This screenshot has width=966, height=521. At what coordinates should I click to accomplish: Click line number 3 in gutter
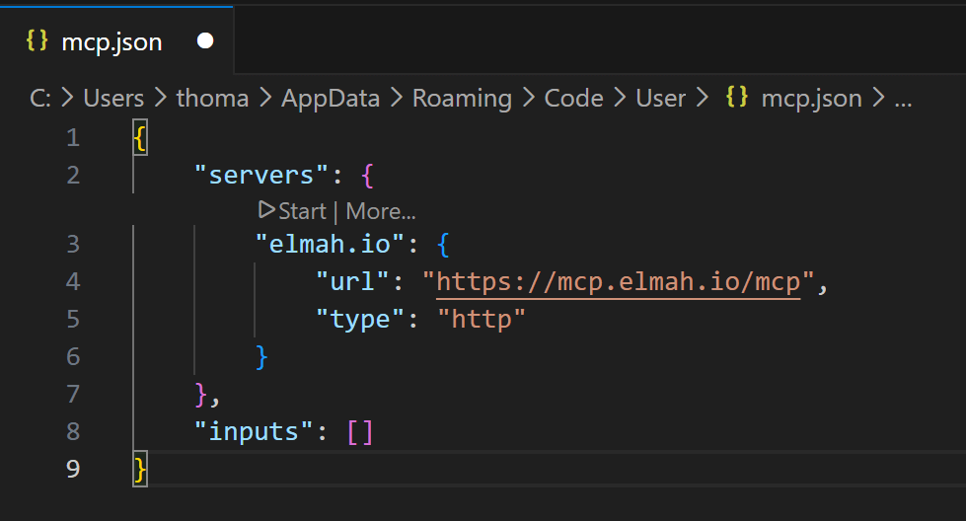pyautogui.click(x=73, y=244)
